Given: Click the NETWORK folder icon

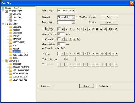Looking at the screenshot, I should (10, 39).
